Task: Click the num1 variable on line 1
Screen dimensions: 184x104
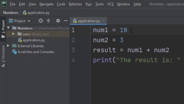Action: pos(101,30)
